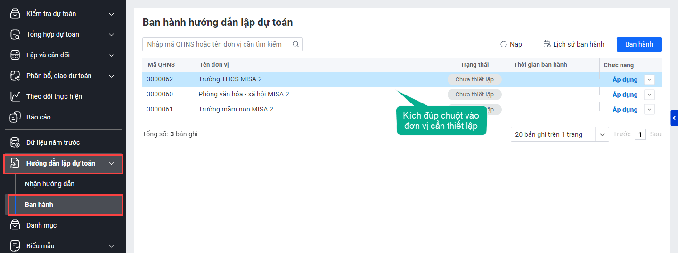Click the Dữ liệu năm trước database icon

[x=15, y=142]
